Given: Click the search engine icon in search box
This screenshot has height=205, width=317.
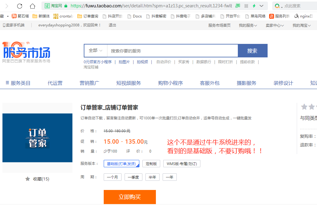Looking at the screenshot, I should pos(278,6).
